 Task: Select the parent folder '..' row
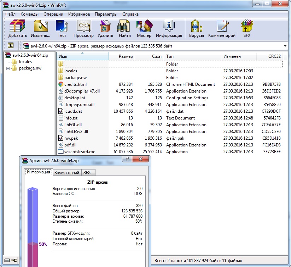(x=170, y=64)
